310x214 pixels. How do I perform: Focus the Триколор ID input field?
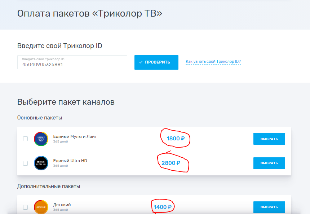click(72, 62)
